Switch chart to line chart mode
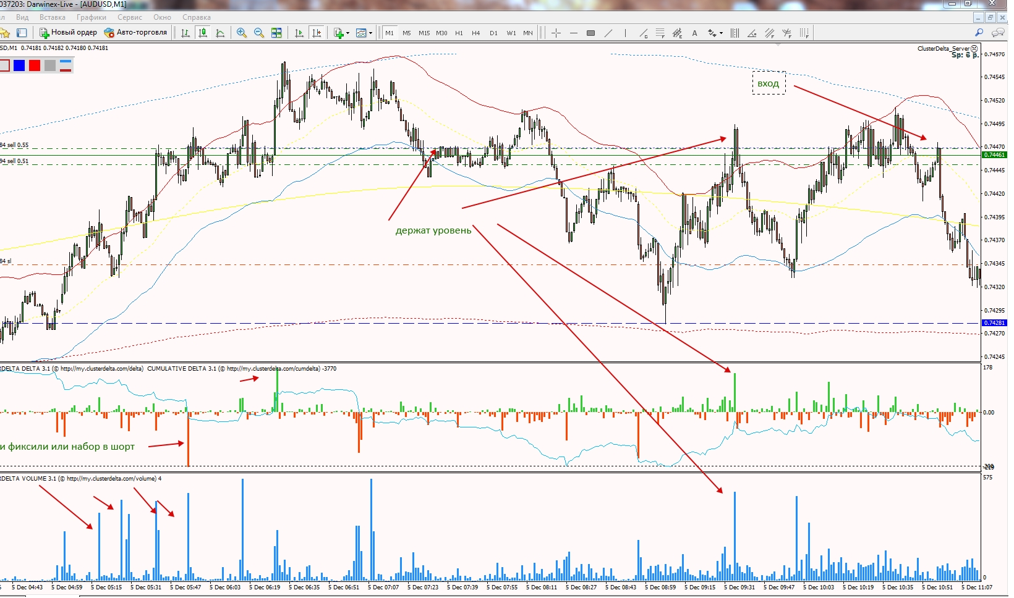Viewport: 1014px width, 598px height. click(220, 33)
